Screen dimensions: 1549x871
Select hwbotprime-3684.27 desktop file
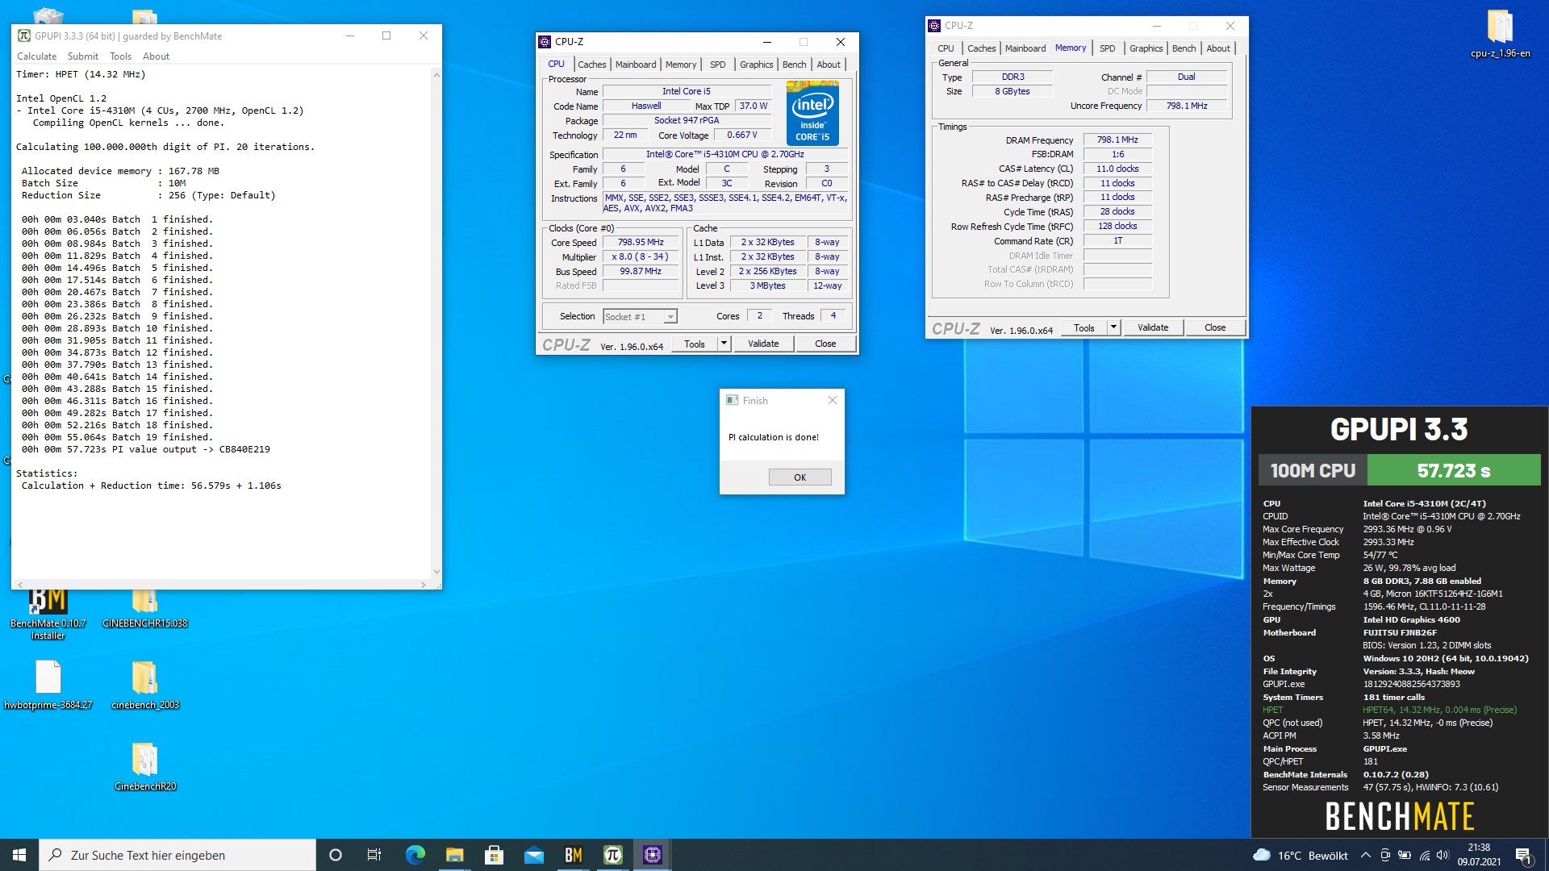(x=48, y=685)
